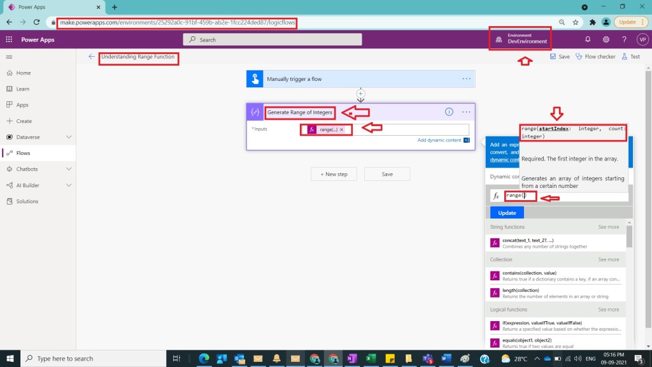The width and height of the screenshot is (652, 367).
Task: Remove the range(...) expression token
Action: [x=341, y=129]
